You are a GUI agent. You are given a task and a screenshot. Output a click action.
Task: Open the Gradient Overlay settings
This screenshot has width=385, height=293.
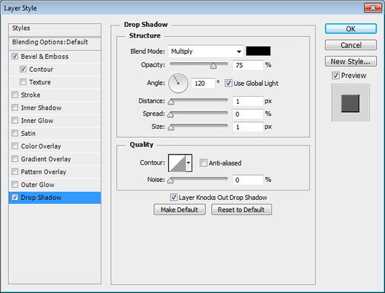tap(45, 159)
